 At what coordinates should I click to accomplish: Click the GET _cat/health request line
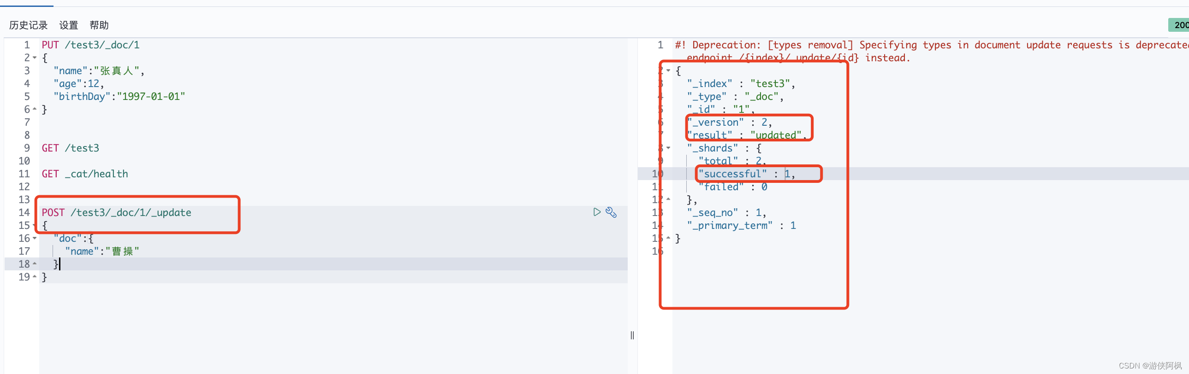85,174
